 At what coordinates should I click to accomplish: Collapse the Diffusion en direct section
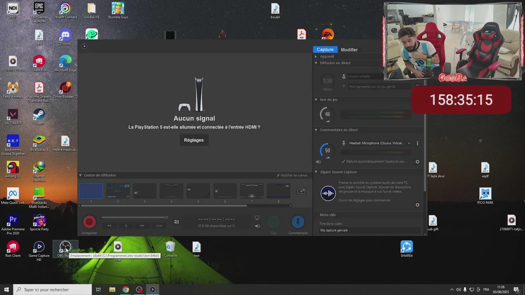click(x=316, y=63)
